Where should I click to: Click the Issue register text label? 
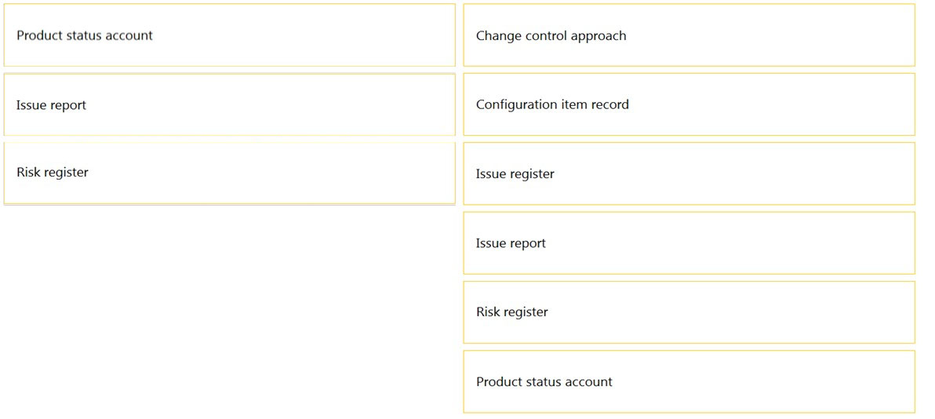point(515,174)
